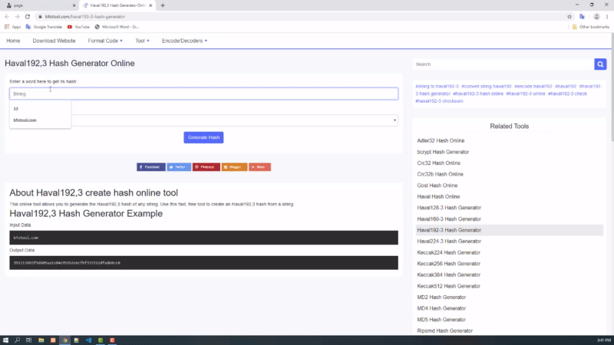The width and height of the screenshot is (614, 345).
Task: Share the page via Twitter button
Action: click(x=179, y=166)
